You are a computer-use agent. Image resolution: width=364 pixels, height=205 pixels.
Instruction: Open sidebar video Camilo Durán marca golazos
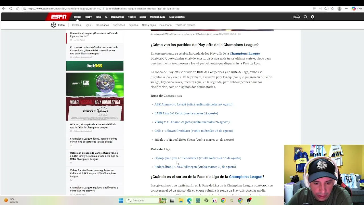click(x=93, y=173)
